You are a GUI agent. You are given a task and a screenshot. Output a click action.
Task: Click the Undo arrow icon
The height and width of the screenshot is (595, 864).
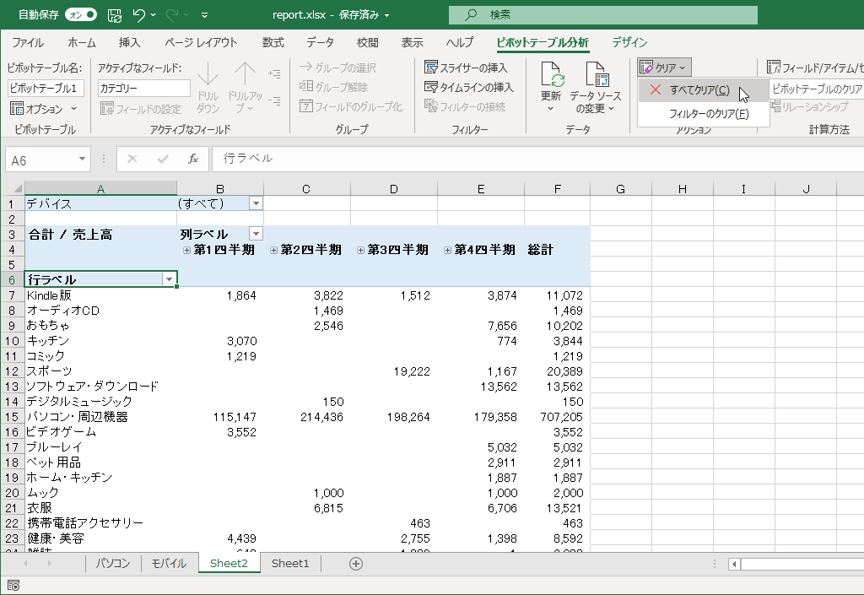click(x=140, y=15)
